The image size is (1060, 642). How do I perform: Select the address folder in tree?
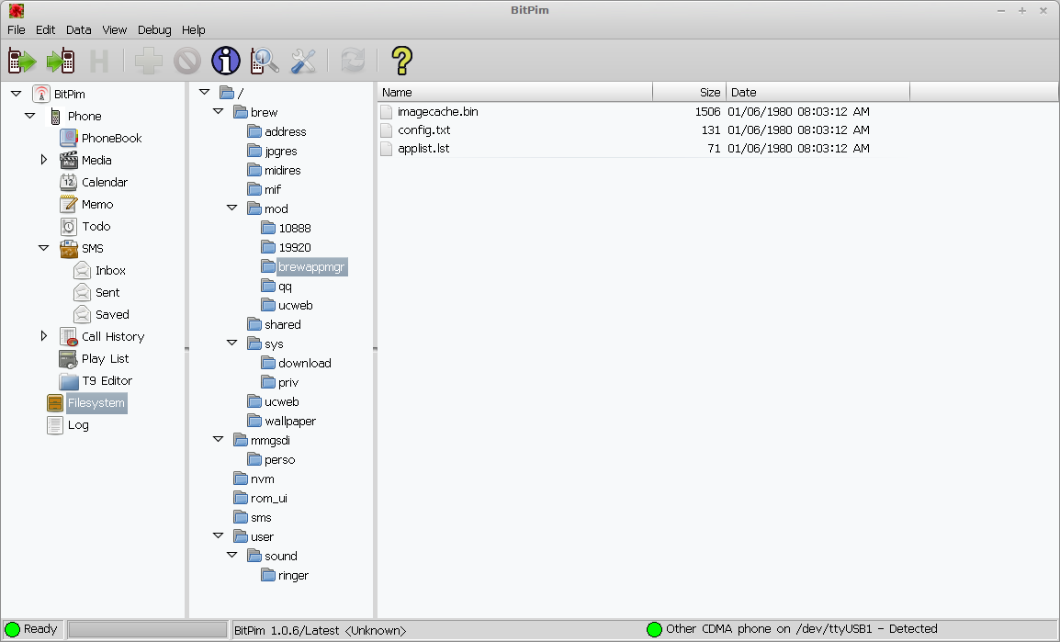pyautogui.click(x=286, y=131)
